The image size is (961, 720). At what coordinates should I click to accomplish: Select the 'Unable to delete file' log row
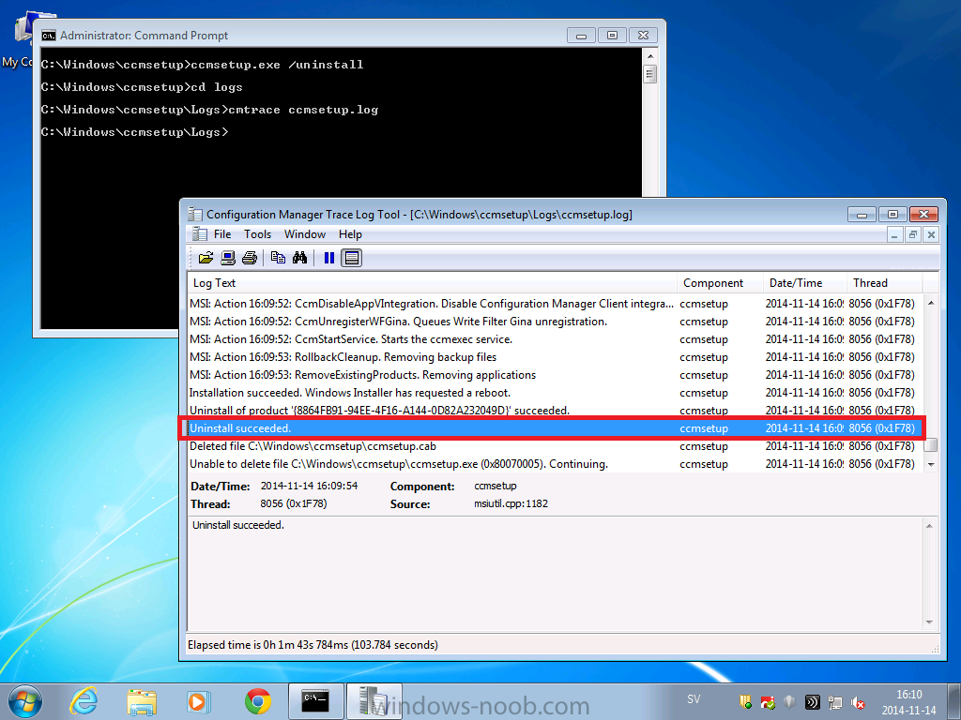556,463
